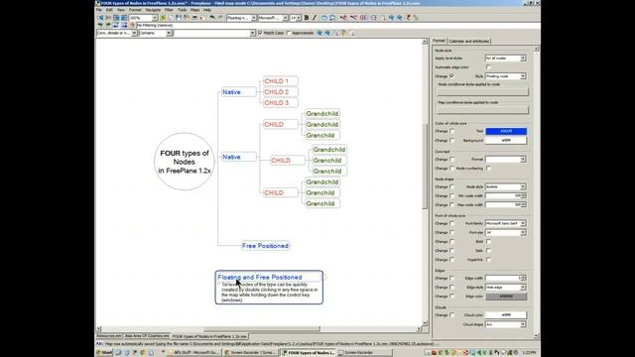Toggle Change checkbox for Background color
The width and height of the screenshot is (635, 357).
[452, 140]
